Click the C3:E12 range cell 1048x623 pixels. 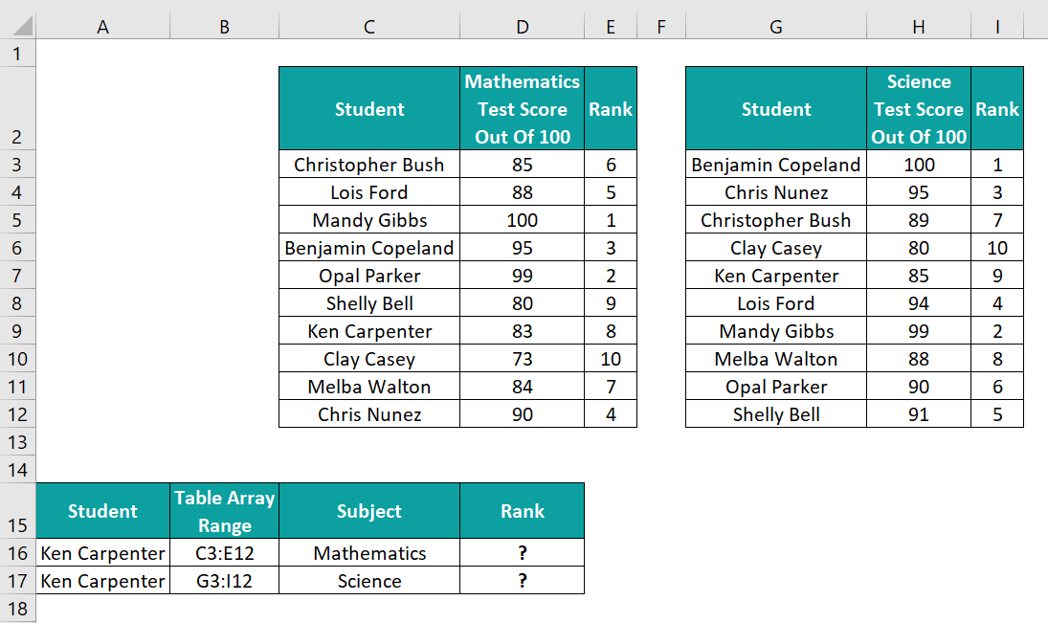click(x=224, y=552)
